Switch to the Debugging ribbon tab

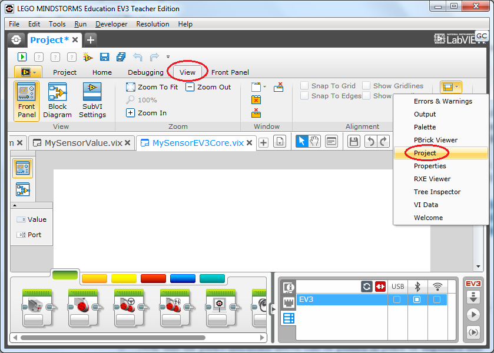(145, 72)
